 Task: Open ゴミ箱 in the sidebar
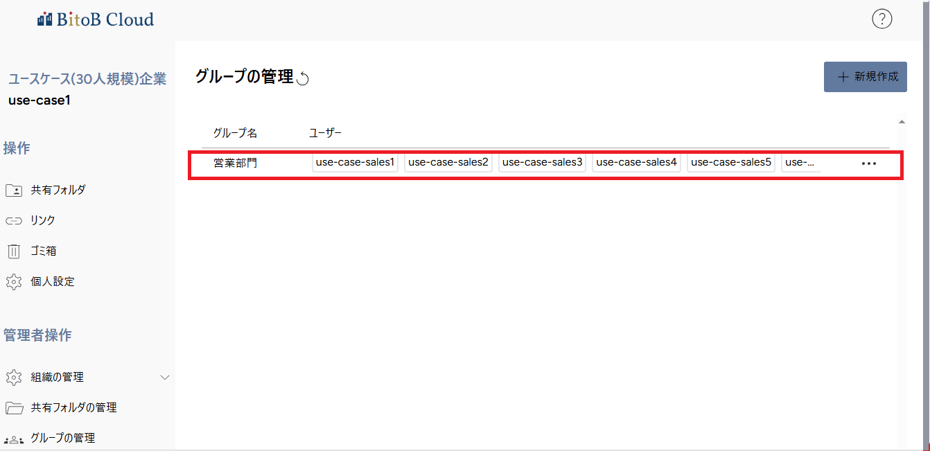[31, 251]
